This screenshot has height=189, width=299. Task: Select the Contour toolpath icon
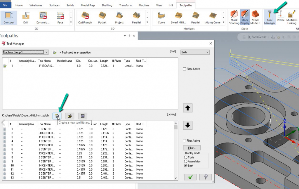pos(8,18)
